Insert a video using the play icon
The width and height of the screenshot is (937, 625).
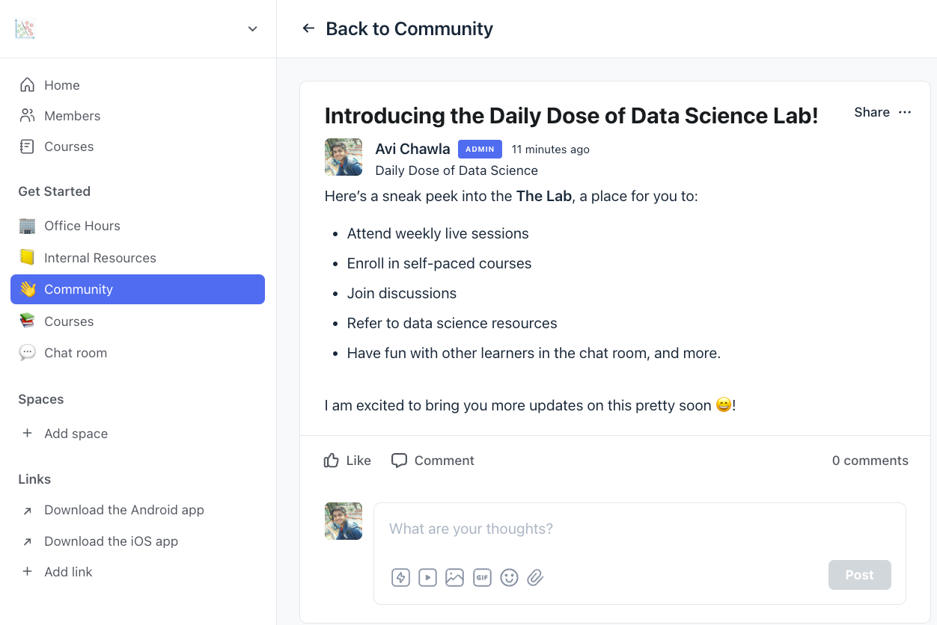point(427,577)
